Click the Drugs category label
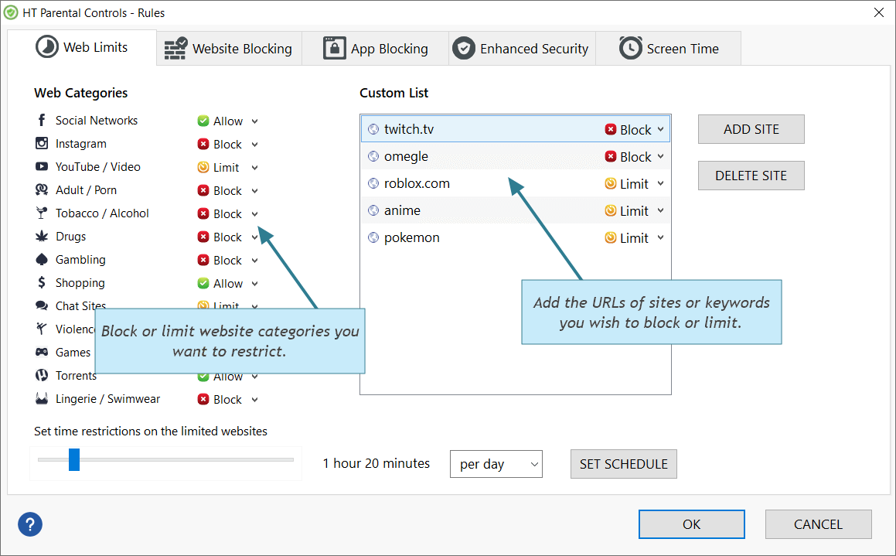Viewport: 896px width, 556px height. click(70, 237)
